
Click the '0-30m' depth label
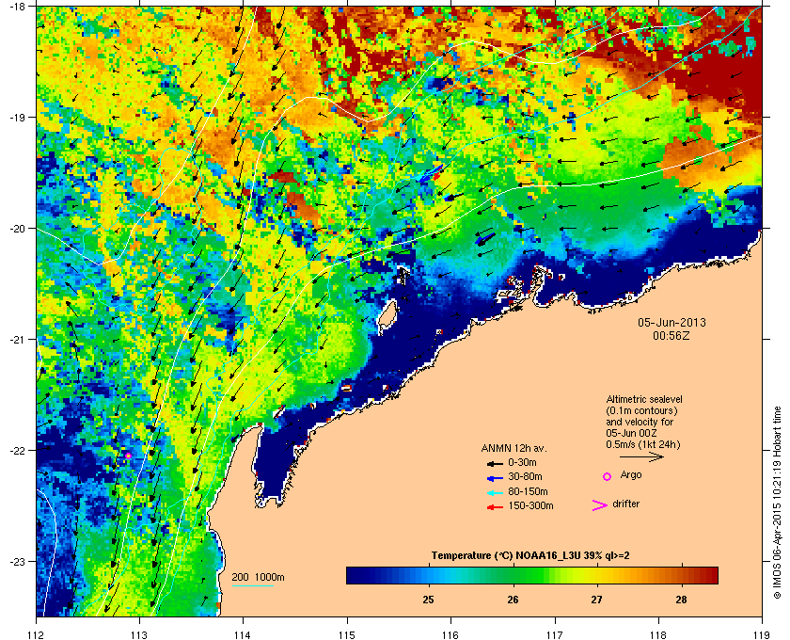coord(522,462)
